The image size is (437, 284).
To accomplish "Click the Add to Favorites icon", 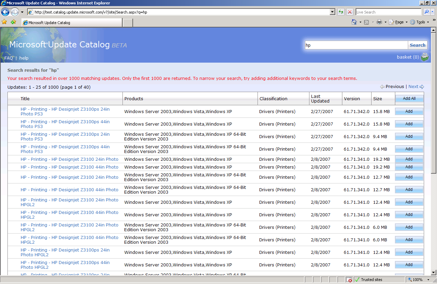I will coord(13,22).
